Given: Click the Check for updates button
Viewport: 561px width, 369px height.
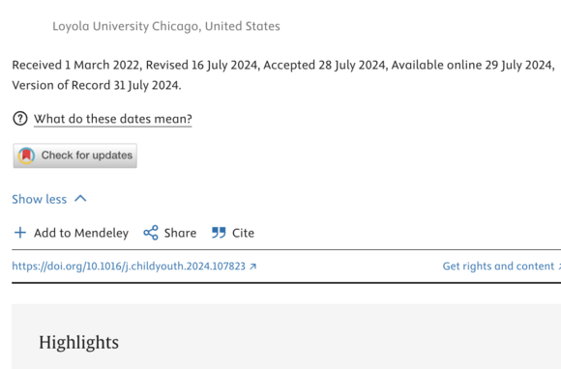Looking at the screenshot, I should tap(75, 156).
